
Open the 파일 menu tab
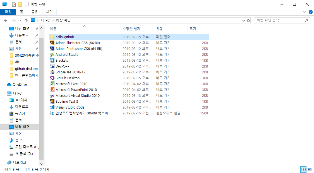8,12
